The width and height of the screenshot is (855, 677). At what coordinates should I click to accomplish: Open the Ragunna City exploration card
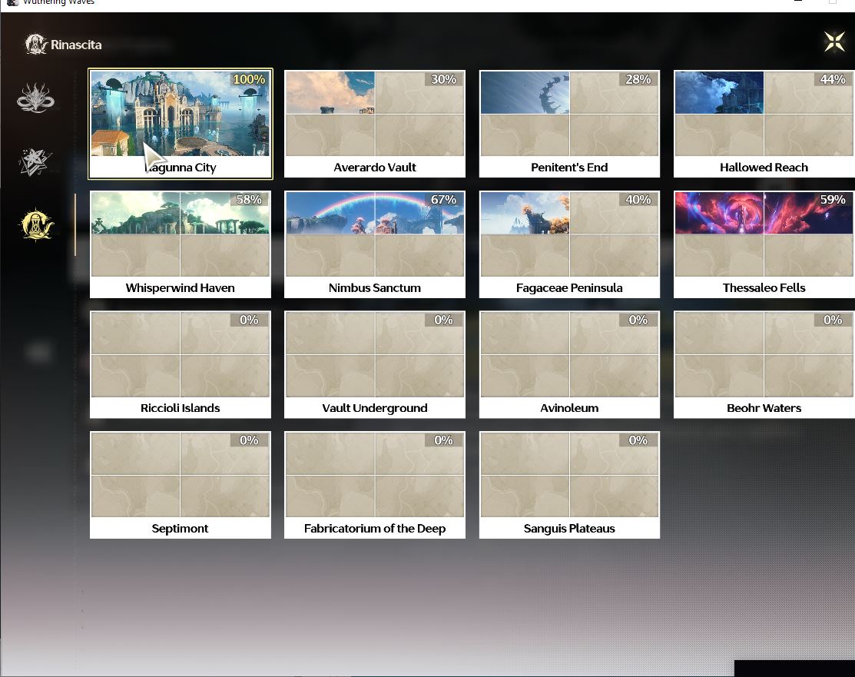pyautogui.click(x=181, y=124)
